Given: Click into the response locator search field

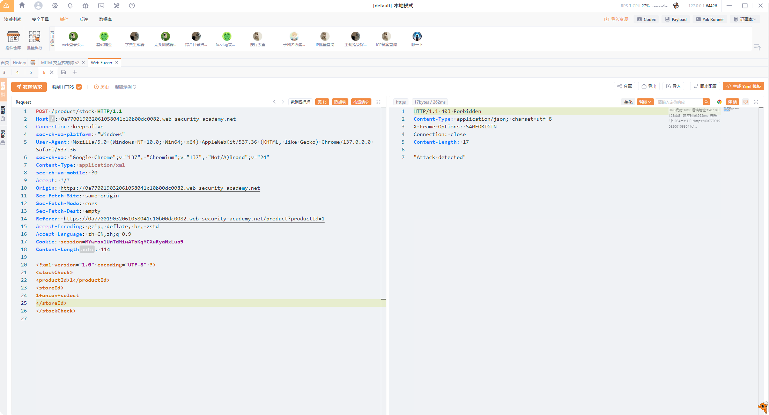Looking at the screenshot, I should (679, 102).
